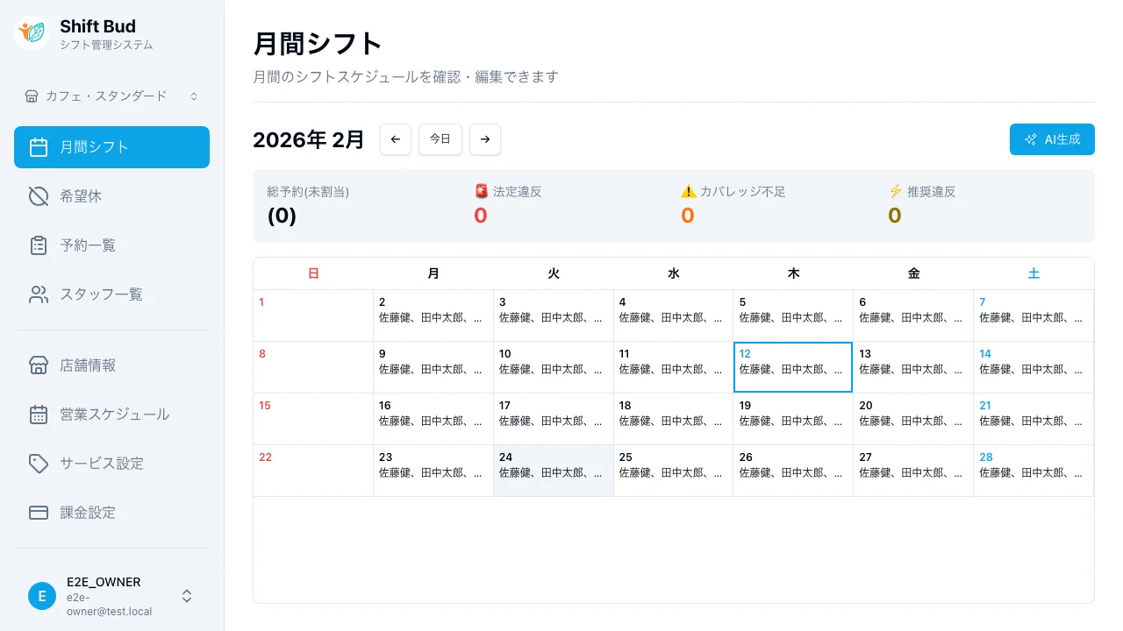Click the 希望休 crossed-circle icon

39,196
